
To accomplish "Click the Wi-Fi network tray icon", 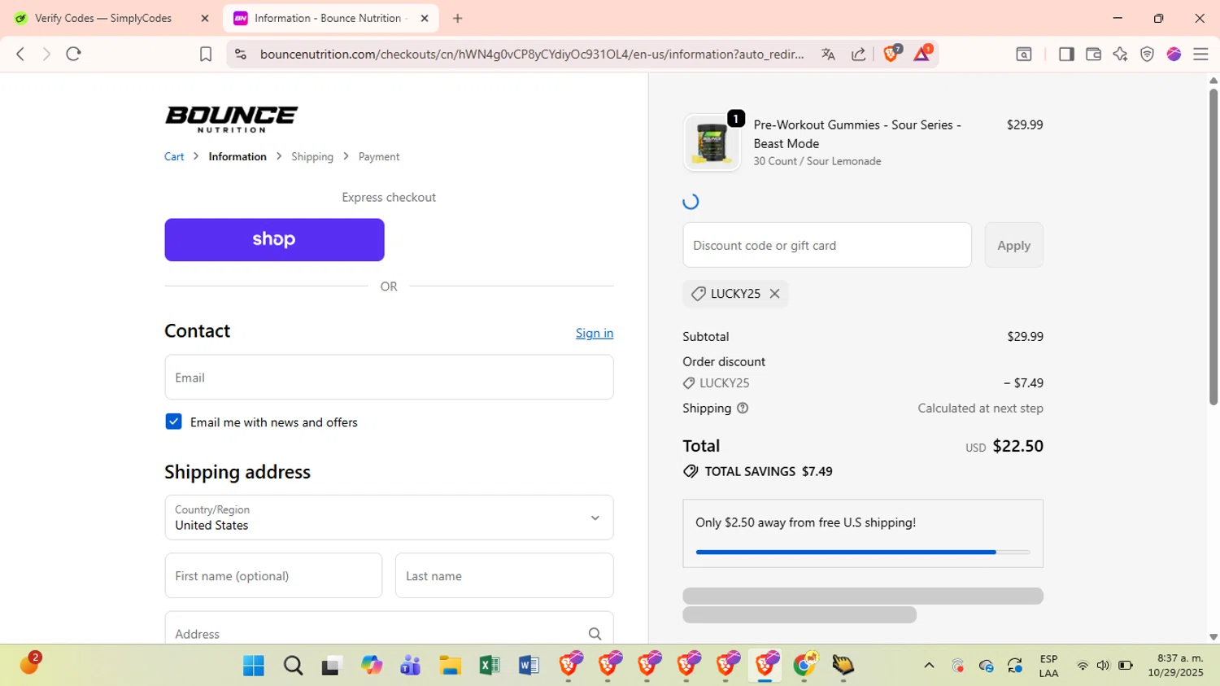I will coord(1082,666).
